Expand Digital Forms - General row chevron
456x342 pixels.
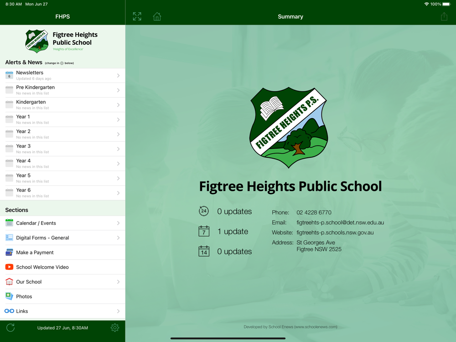coord(119,238)
